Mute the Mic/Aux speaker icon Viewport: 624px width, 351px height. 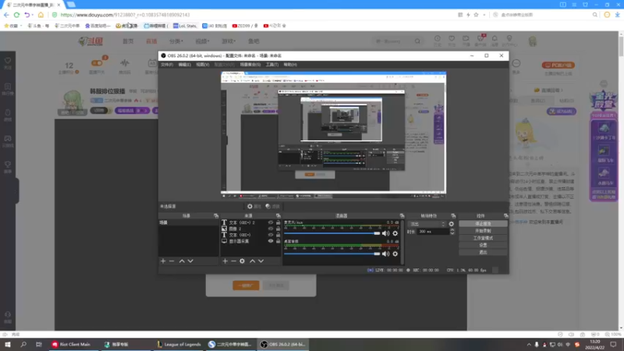click(x=385, y=233)
